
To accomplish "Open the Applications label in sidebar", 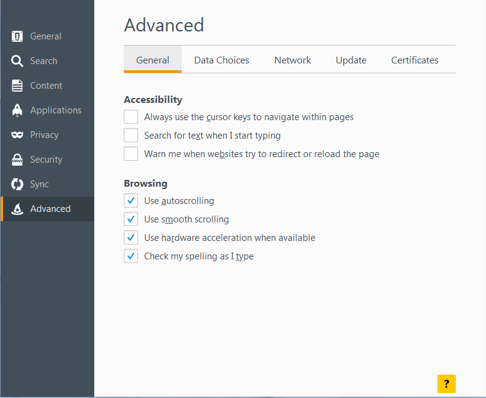I will 56,110.
